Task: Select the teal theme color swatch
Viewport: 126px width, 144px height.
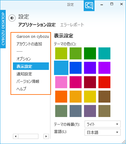Action: pos(104,53)
